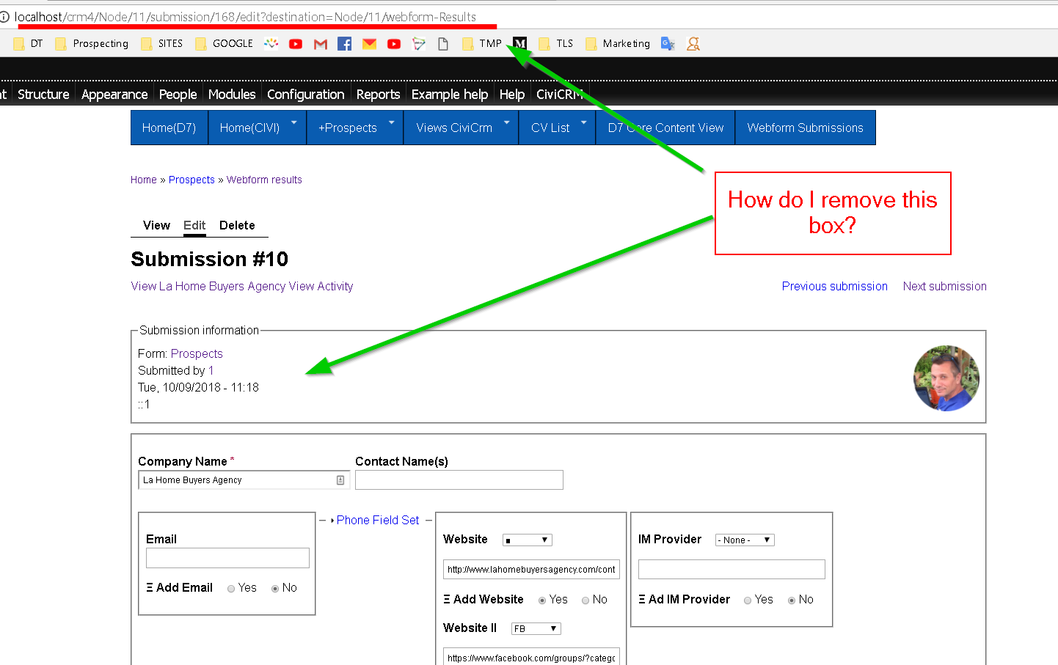The width and height of the screenshot is (1058, 665).
Task: Click the submitter's profile photo
Action: pos(946,378)
